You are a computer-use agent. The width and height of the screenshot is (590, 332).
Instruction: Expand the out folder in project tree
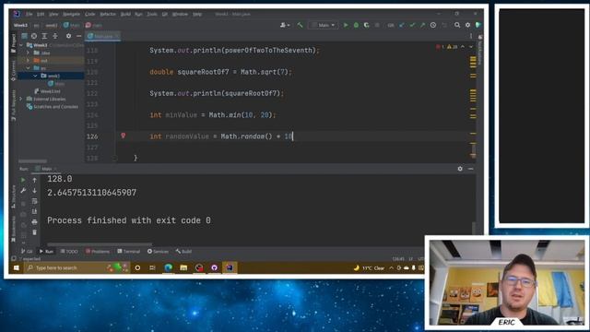point(28,61)
